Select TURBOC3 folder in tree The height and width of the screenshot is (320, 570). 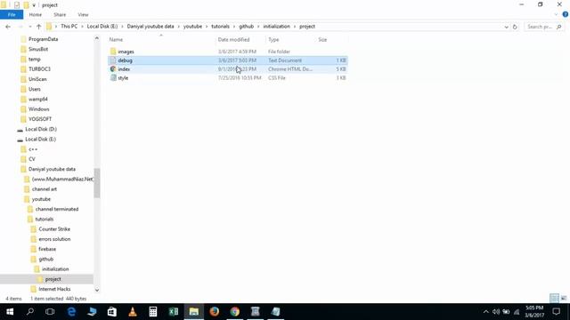pos(39,69)
